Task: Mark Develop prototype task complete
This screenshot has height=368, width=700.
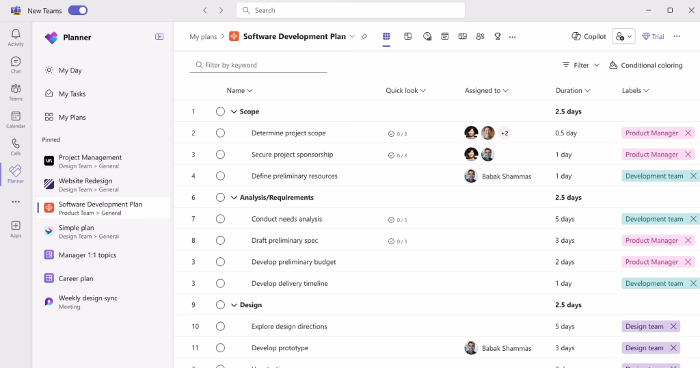Action: click(x=220, y=348)
